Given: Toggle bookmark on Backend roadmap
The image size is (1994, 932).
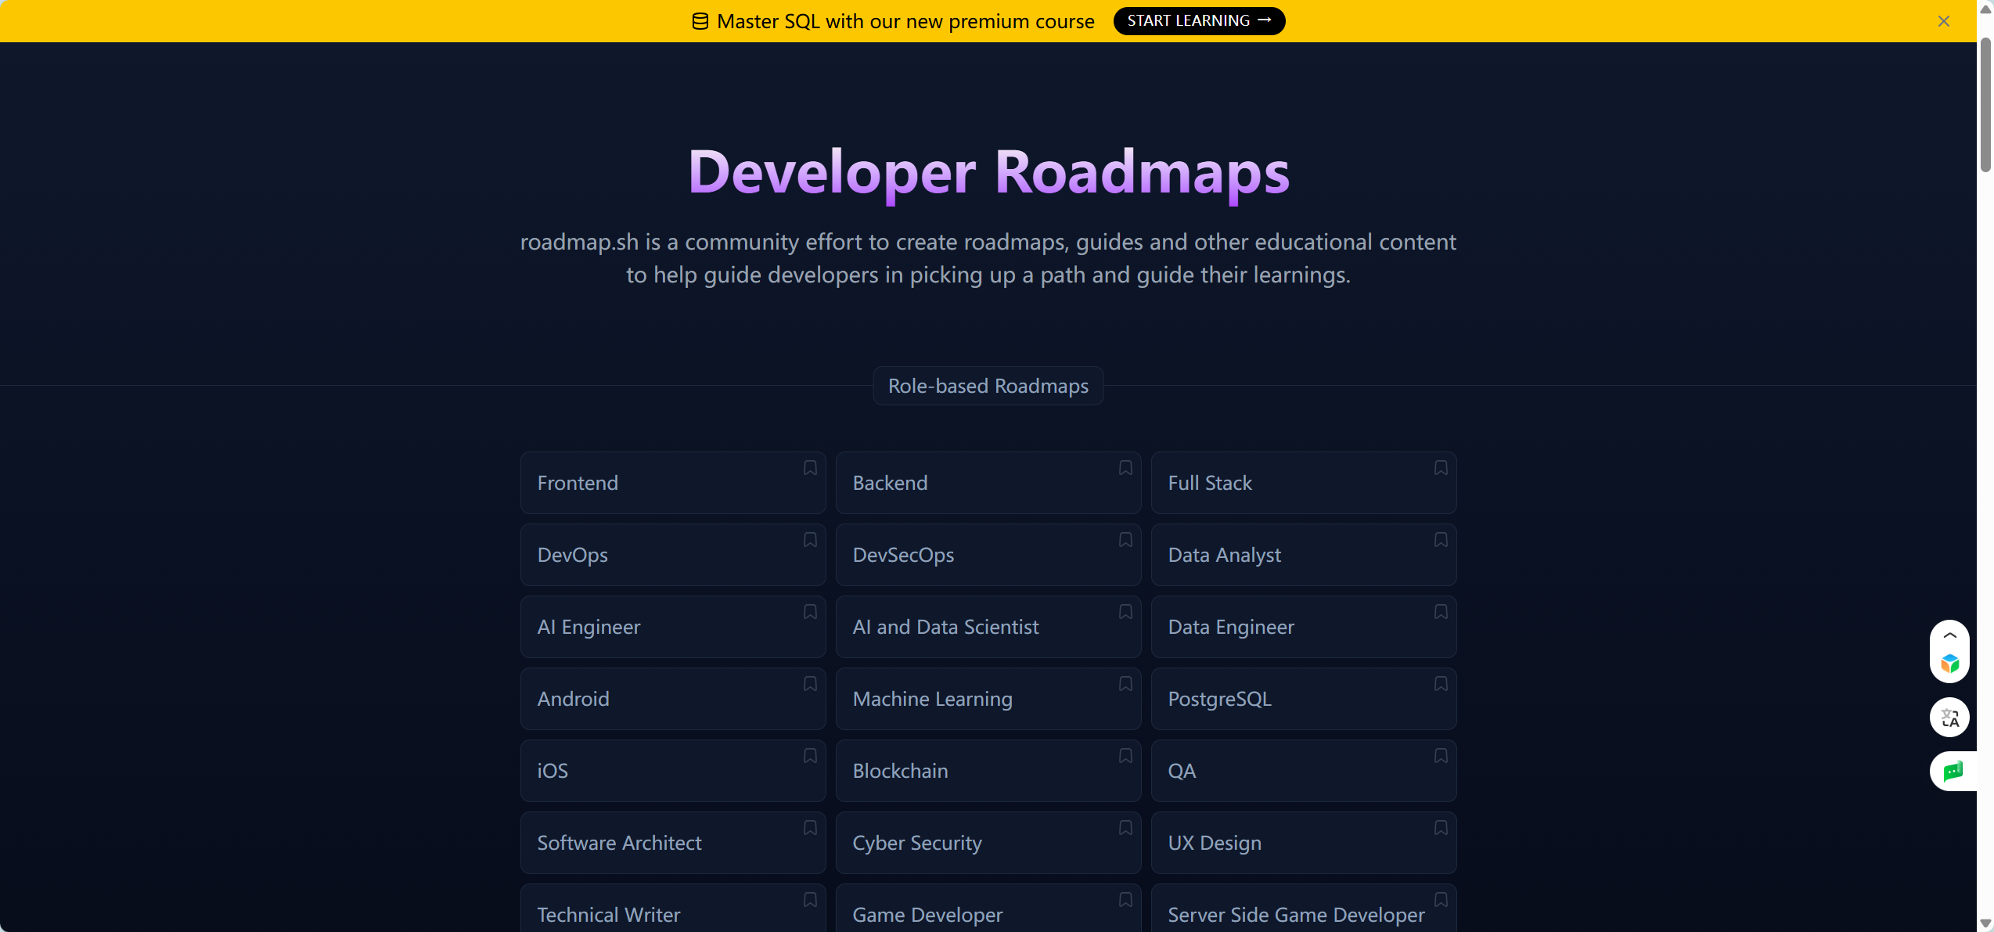Looking at the screenshot, I should (1125, 468).
